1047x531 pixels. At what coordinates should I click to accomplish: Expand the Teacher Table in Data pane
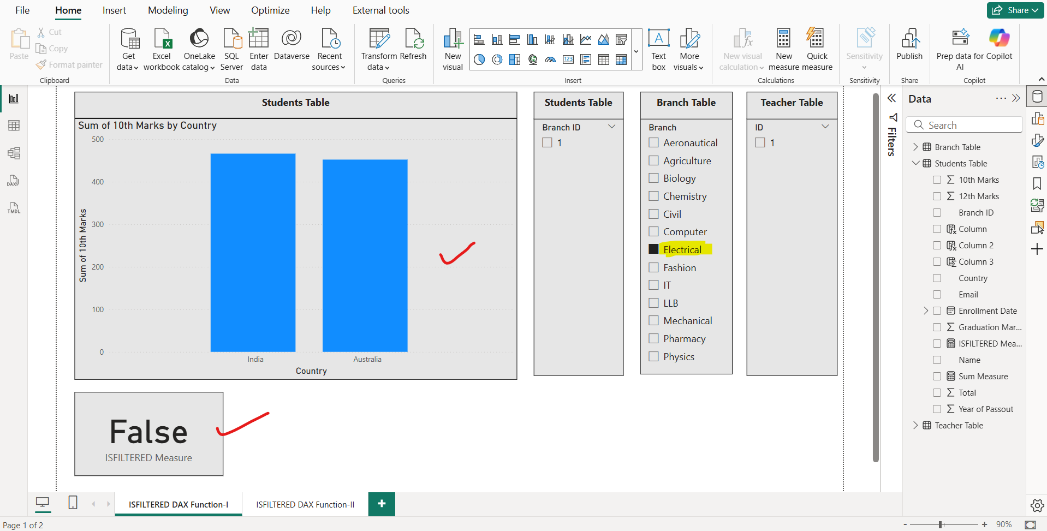916,425
